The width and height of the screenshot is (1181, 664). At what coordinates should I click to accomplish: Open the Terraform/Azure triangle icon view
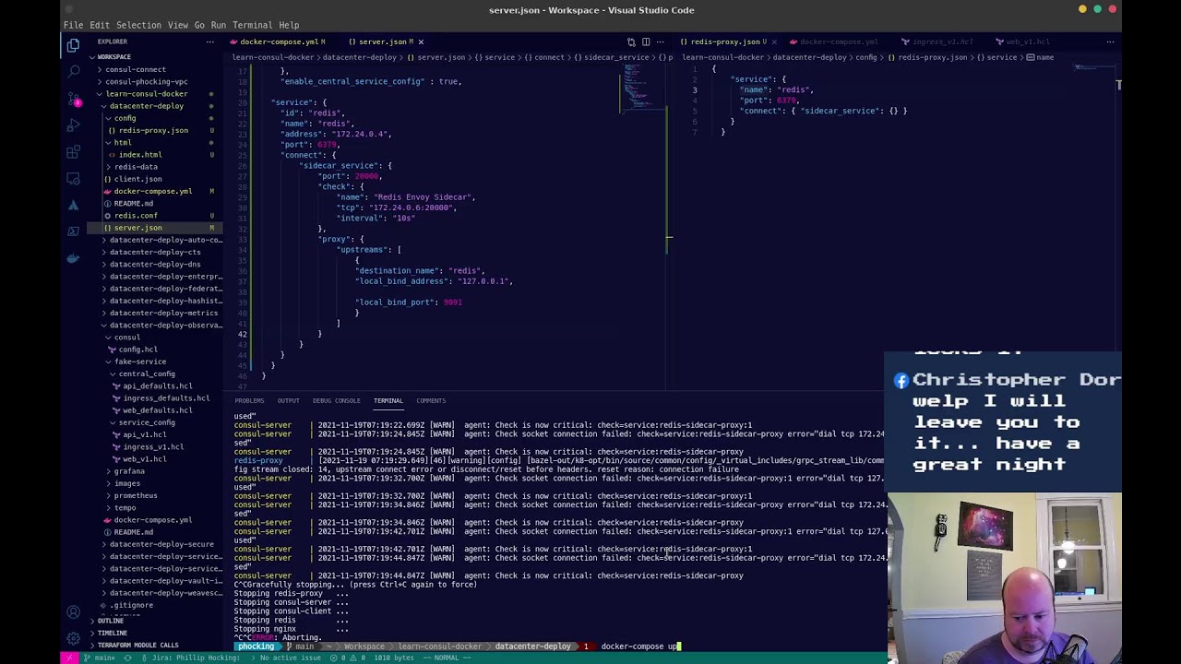point(73,205)
